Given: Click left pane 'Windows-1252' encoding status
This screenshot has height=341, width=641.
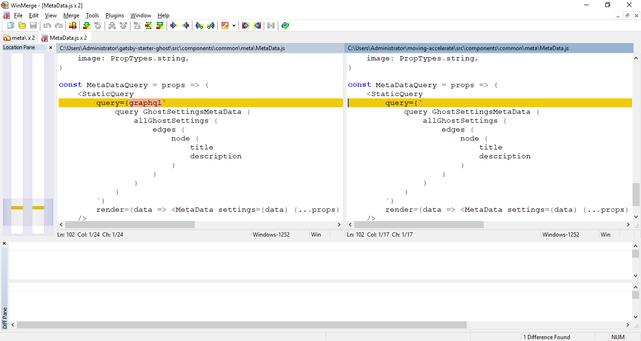Looking at the screenshot, I should (271, 235).
